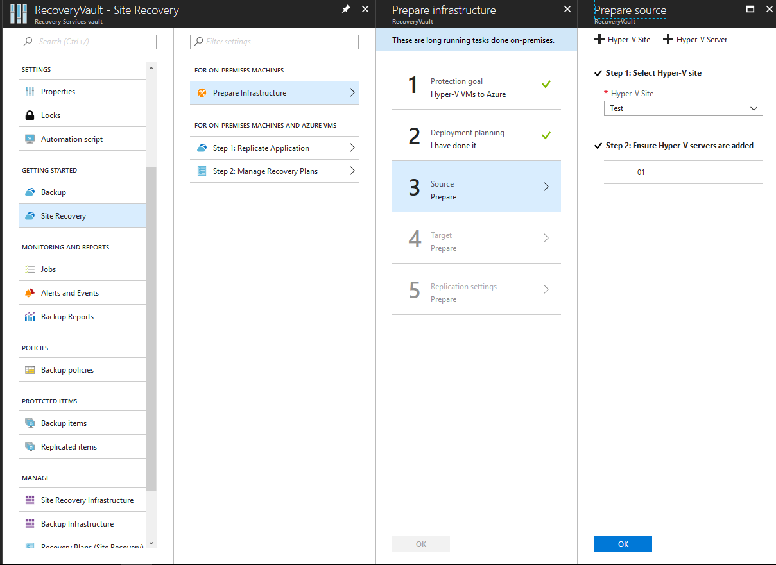Close the Prepare infrastructure blade
Screen dimensions: 776x565
567,9
